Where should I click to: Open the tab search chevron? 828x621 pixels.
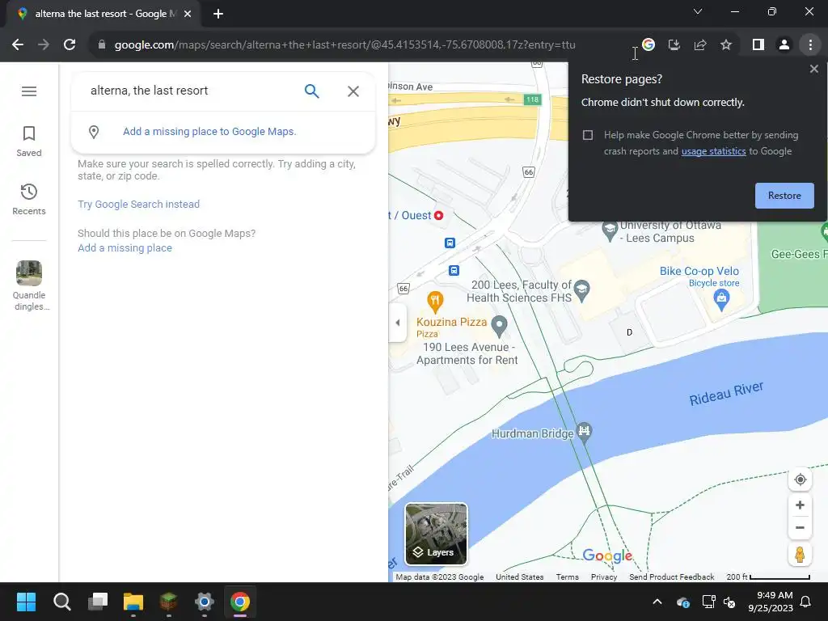pyautogui.click(x=698, y=11)
